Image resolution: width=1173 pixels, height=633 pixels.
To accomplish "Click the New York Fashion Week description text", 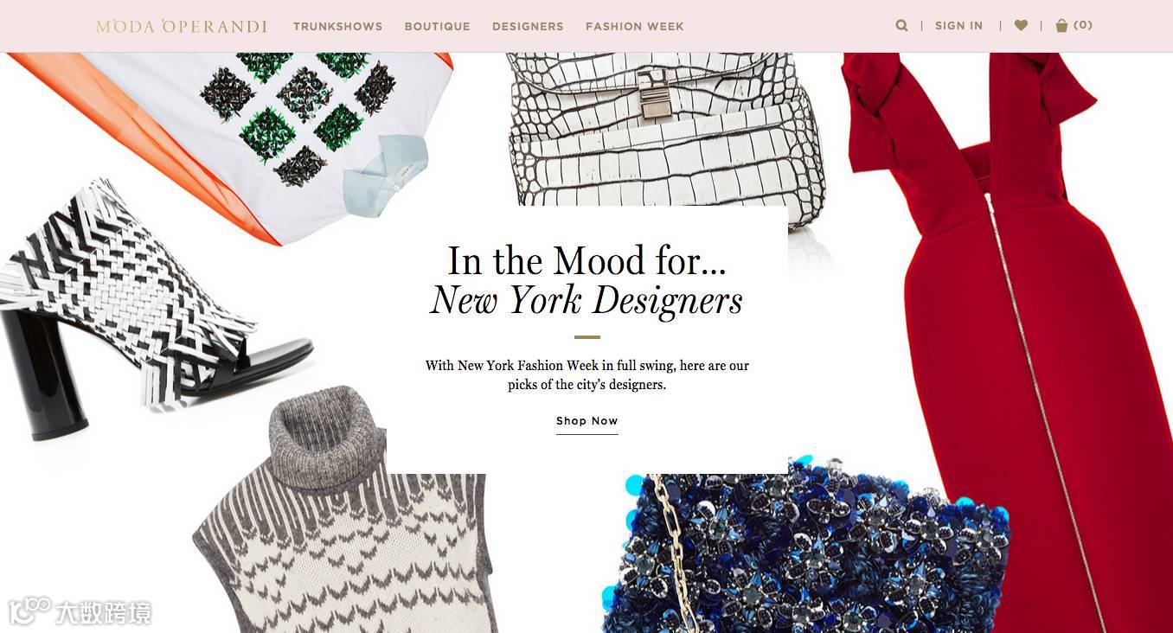I will pyautogui.click(x=587, y=375).
